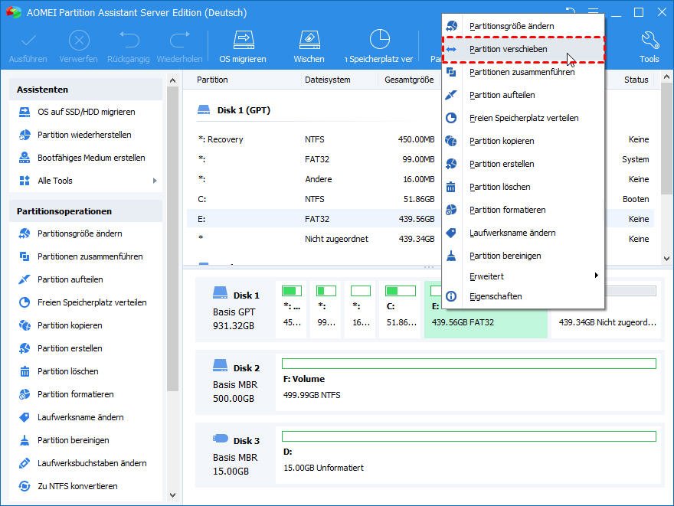This screenshot has height=506, width=674.
Task: Select Laufwerksname ändern in the context menu
Action: point(523,233)
